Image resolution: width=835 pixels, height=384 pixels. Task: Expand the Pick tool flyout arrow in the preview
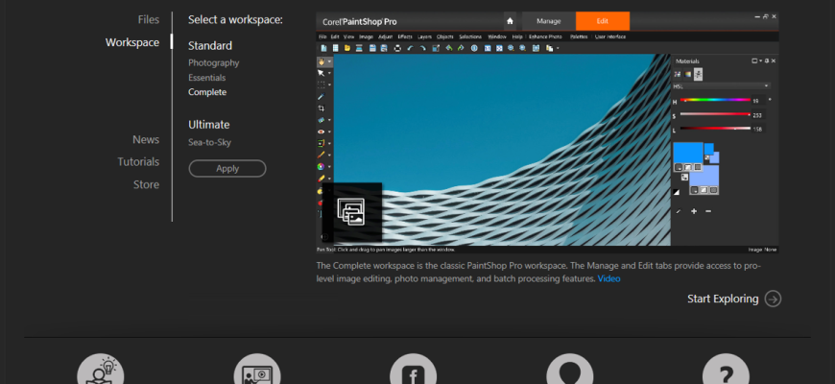(x=329, y=73)
